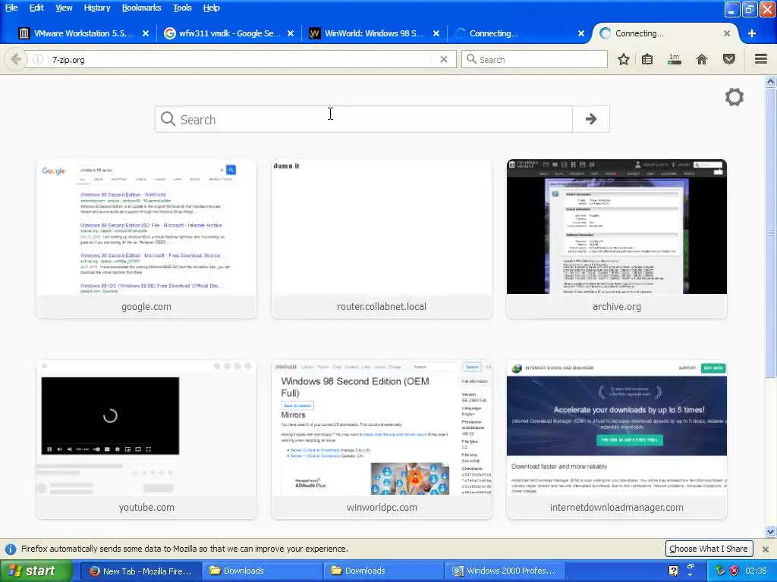
Task: Open the archive.org tile
Action: (616, 239)
